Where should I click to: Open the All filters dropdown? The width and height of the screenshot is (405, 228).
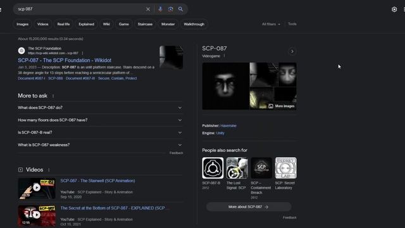pyautogui.click(x=271, y=24)
